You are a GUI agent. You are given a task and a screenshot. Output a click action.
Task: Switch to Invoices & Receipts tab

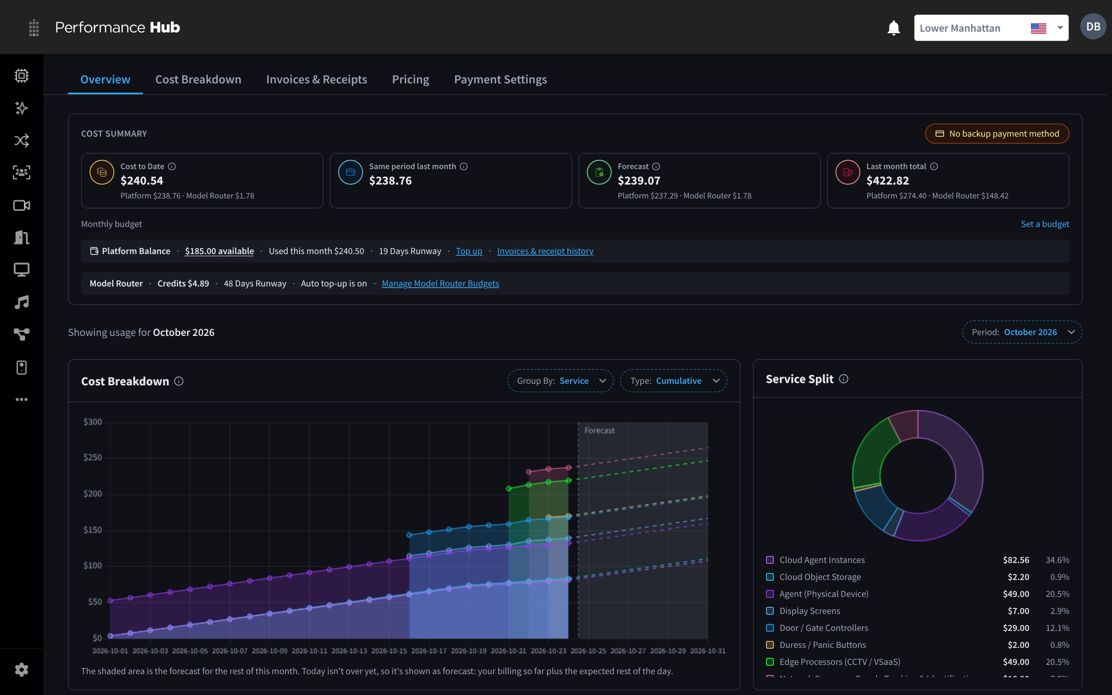tap(317, 80)
